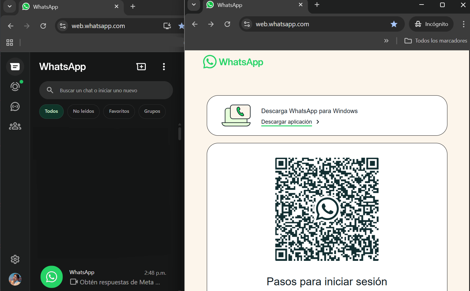Screen dimensions: 470x291
Task: Open the Status updates icon
Action: coord(15,87)
